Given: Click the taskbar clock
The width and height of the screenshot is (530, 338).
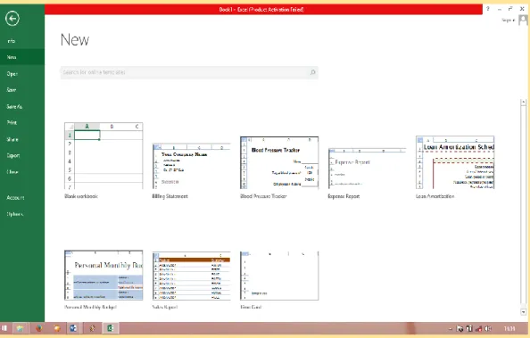Looking at the screenshot, I should coord(509,328).
